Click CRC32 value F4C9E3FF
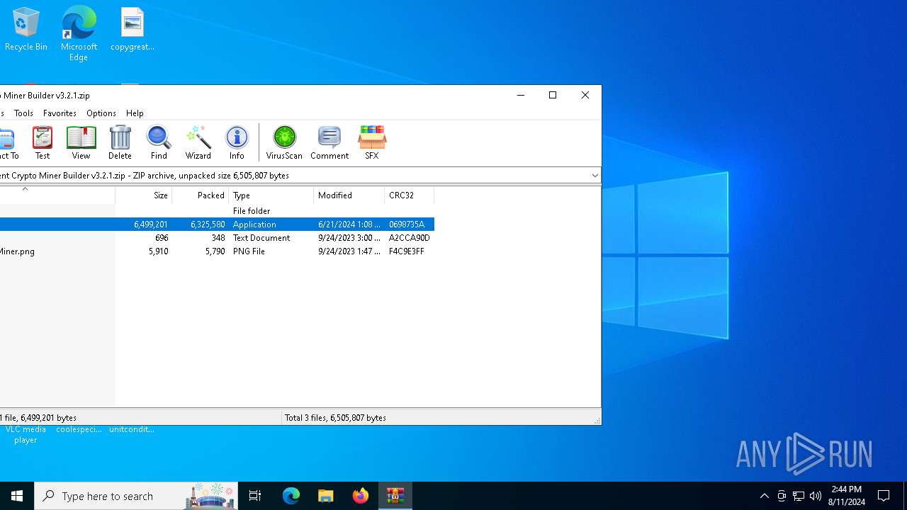907x510 pixels. (x=407, y=251)
